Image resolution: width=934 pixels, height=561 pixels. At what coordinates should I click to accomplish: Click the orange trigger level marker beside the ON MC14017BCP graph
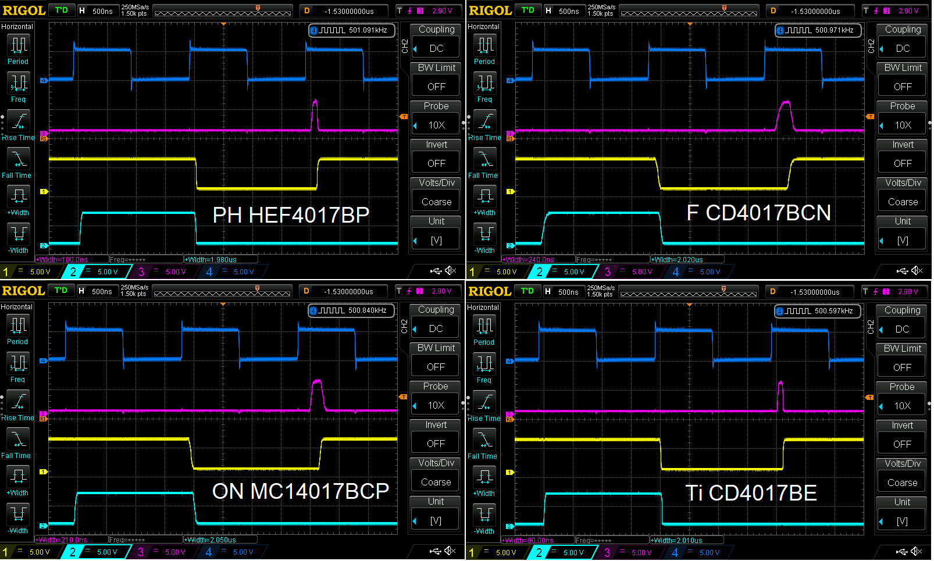click(x=403, y=397)
